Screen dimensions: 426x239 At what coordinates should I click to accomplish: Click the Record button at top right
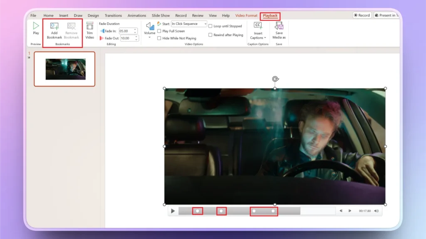362,15
